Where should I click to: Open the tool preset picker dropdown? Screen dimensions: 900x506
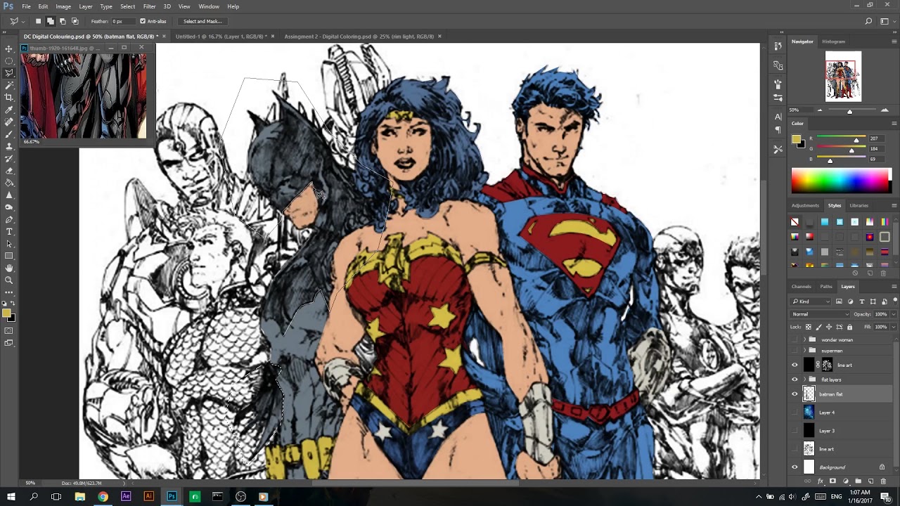pos(24,21)
